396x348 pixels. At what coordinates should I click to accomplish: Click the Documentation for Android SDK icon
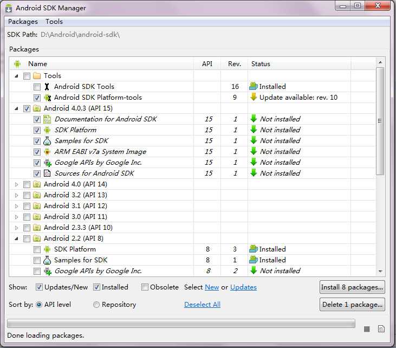pos(47,119)
